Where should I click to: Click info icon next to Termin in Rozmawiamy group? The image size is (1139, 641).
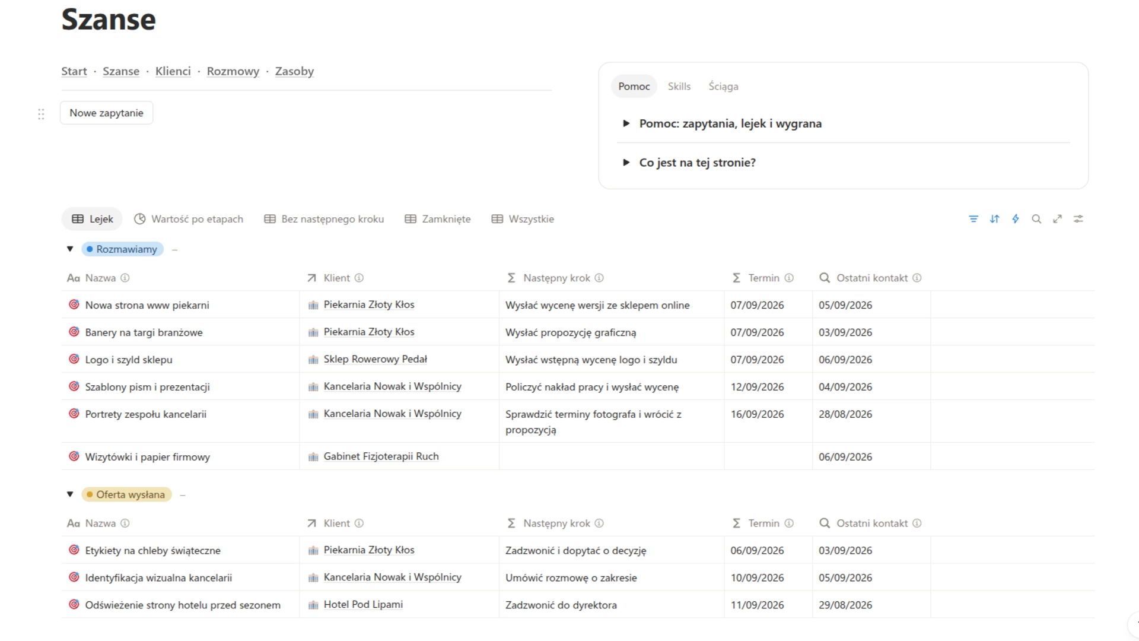[x=789, y=278]
